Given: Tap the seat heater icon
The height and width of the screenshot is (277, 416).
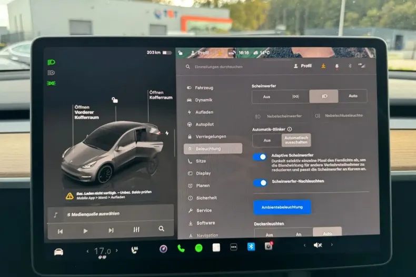Looking at the screenshot, I should (x=135, y=250).
